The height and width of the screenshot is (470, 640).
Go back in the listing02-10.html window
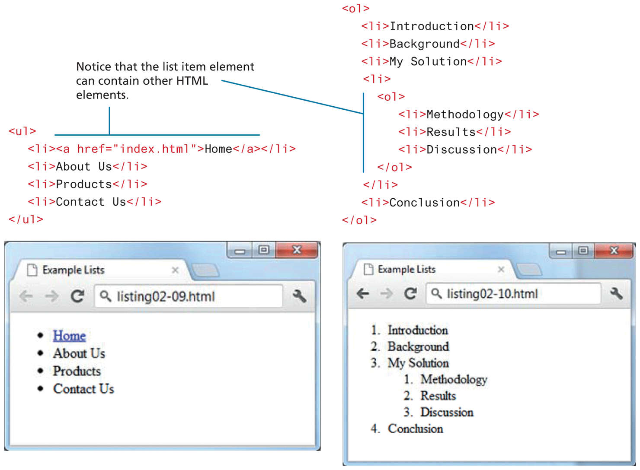point(363,294)
